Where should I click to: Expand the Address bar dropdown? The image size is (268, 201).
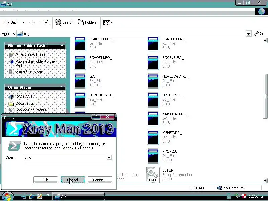pyautogui.click(x=248, y=34)
